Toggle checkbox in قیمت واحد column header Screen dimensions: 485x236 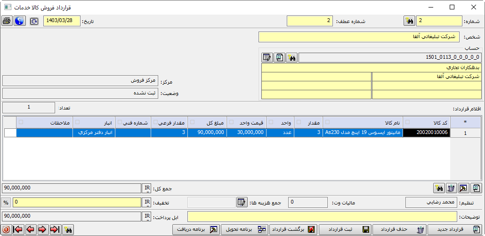point(231,122)
